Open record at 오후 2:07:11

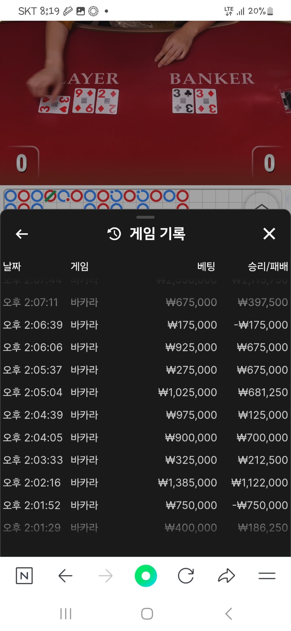tap(145, 302)
